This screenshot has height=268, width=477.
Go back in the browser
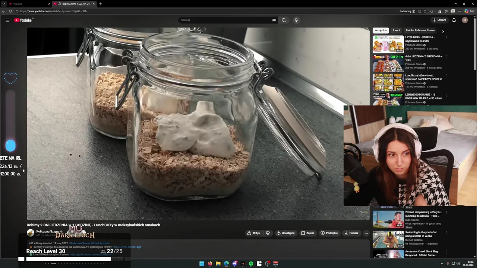pos(4,11)
